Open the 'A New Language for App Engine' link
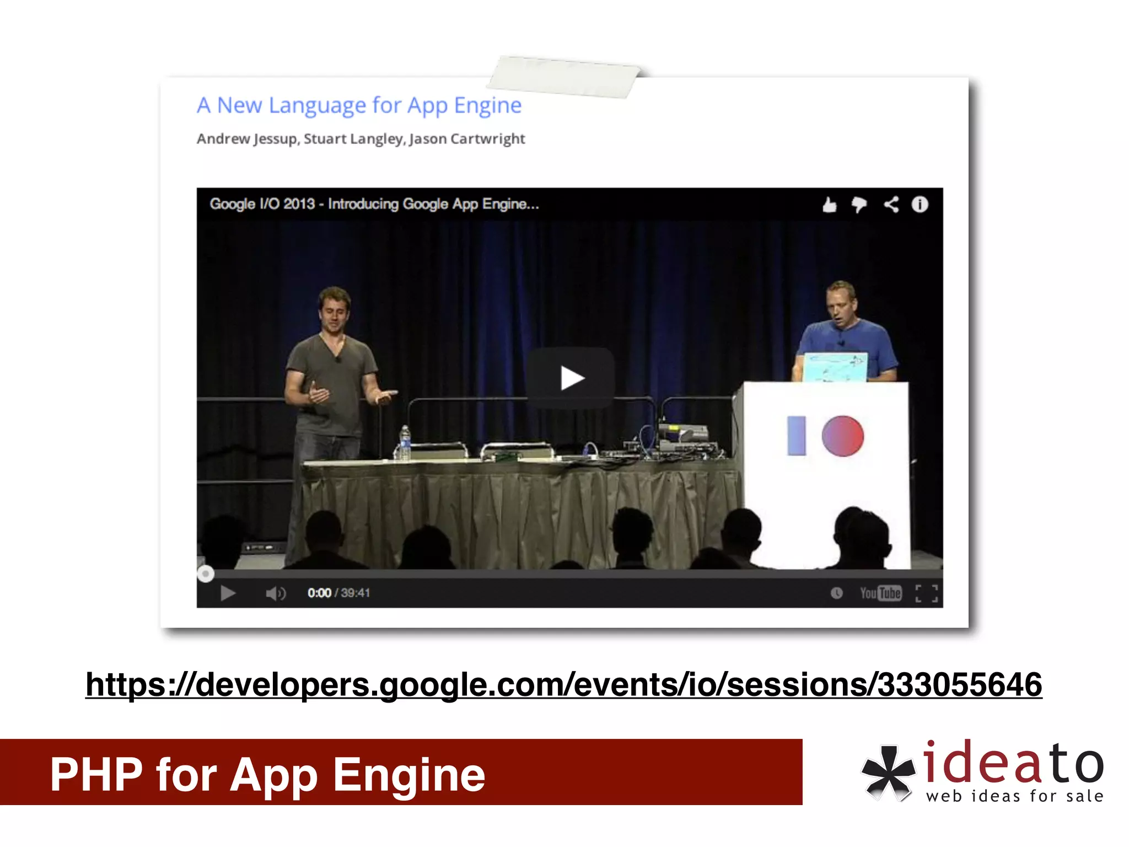The height and width of the screenshot is (847, 1129). click(x=359, y=105)
